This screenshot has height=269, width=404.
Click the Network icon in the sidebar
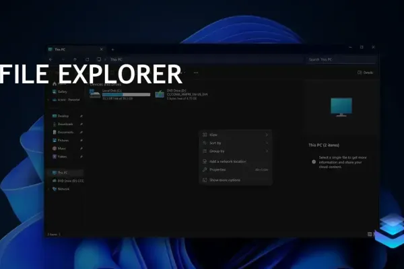tap(55, 189)
